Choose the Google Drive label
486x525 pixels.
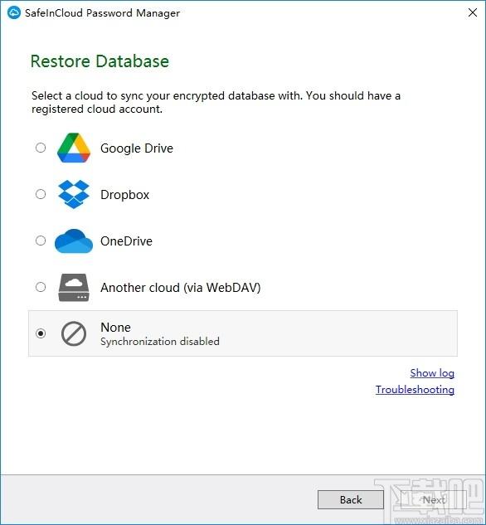(x=137, y=148)
